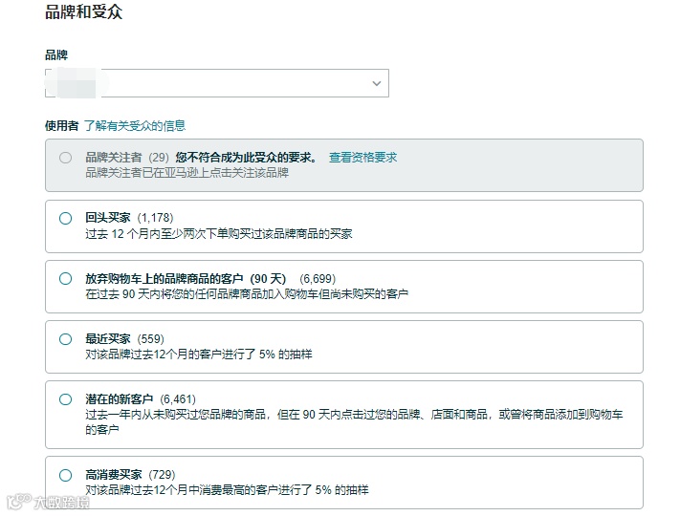Open the 品牌 brand dropdown
The height and width of the screenshot is (516, 680).
(x=217, y=83)
